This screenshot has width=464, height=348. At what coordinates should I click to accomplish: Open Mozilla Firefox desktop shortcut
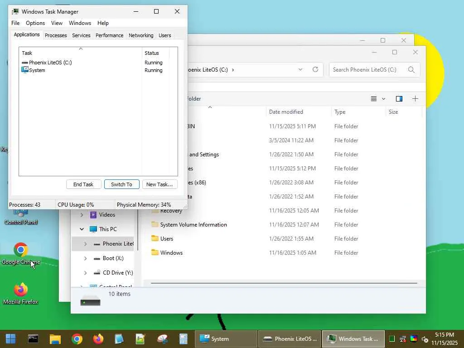click(21, 294)
